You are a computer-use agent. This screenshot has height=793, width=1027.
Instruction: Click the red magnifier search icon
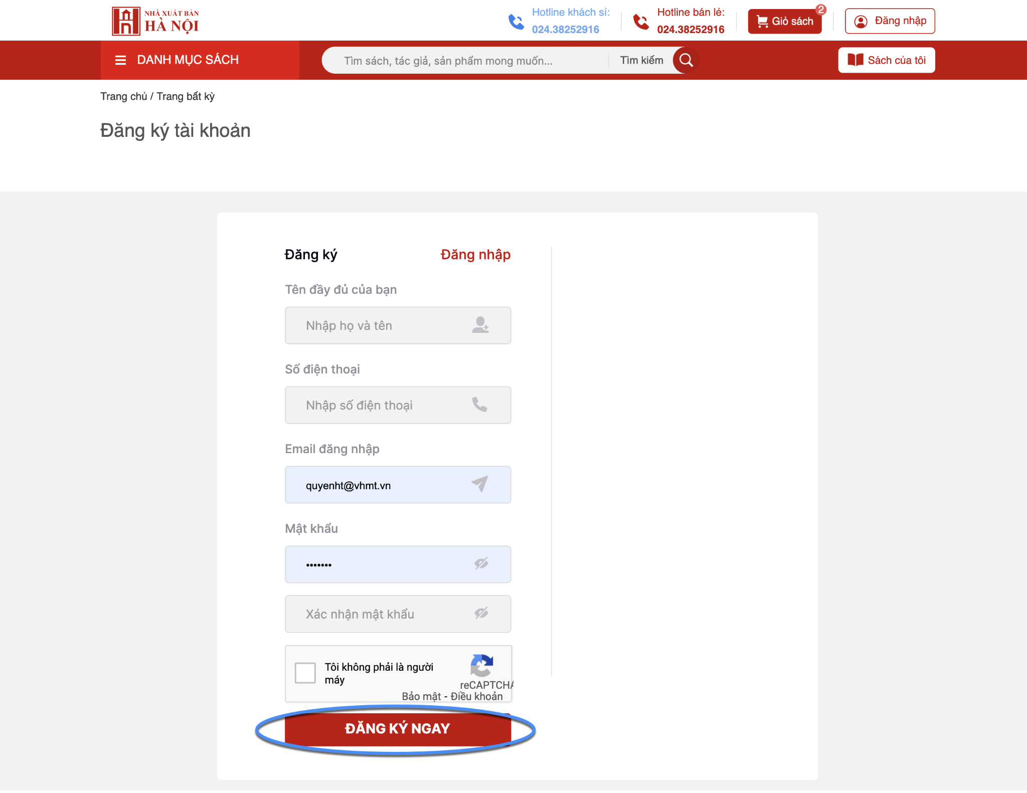click(686, 60)
